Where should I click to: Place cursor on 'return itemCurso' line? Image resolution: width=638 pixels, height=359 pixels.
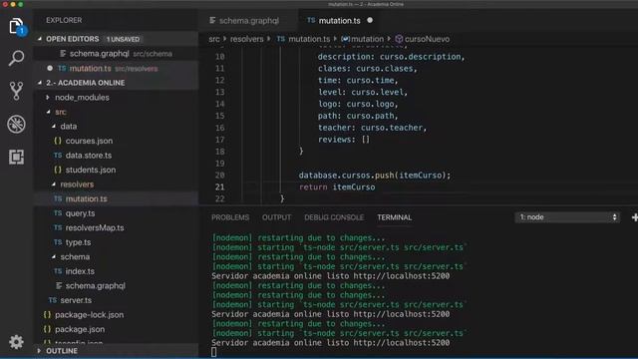tap(337, 186)
